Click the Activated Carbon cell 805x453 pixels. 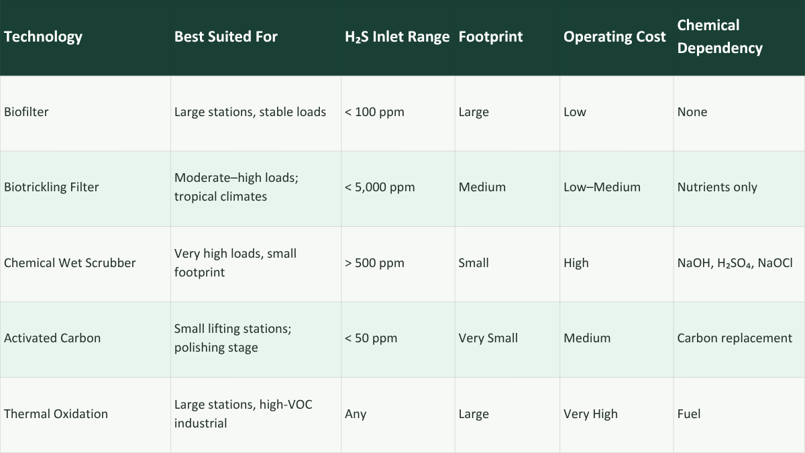[x=52, y=338]
